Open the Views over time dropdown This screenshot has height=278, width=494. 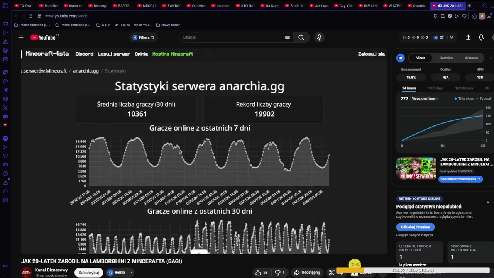coord(425,98)
